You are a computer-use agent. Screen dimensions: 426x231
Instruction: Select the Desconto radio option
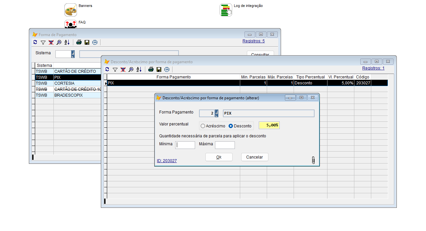click(240, 126)
